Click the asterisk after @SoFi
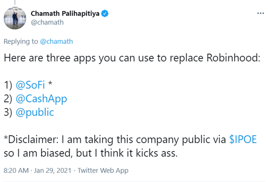 50,84
